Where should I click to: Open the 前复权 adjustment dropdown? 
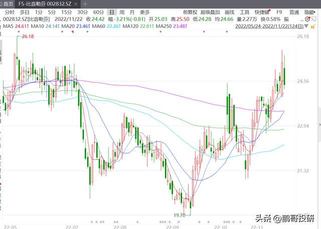tap(190, 12)
